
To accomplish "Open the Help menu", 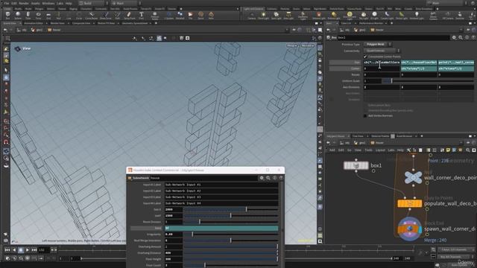I will click(69, 3).
